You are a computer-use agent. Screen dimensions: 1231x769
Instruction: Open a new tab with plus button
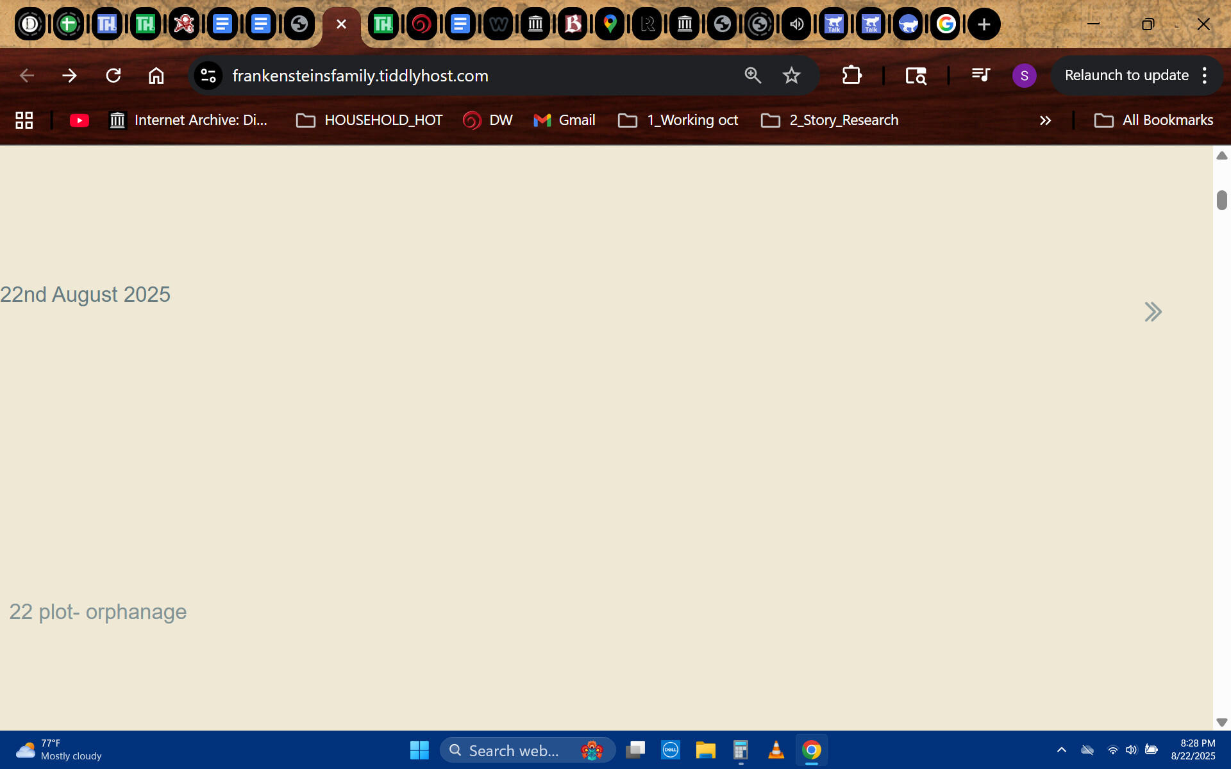pos(984,24)
